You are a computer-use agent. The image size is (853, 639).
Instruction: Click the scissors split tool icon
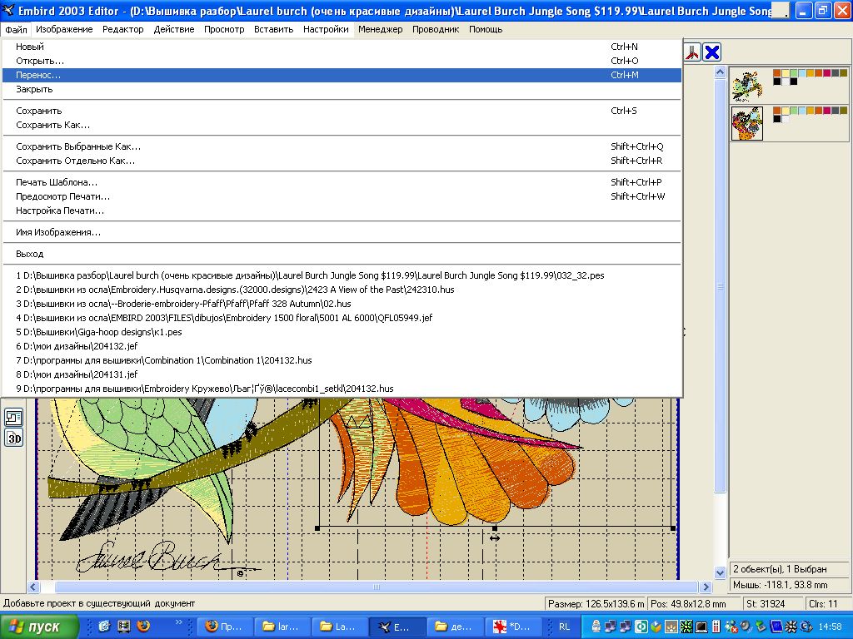coord(692,53)
